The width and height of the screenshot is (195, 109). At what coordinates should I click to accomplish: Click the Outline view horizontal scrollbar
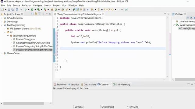click(x=185, y=80)
